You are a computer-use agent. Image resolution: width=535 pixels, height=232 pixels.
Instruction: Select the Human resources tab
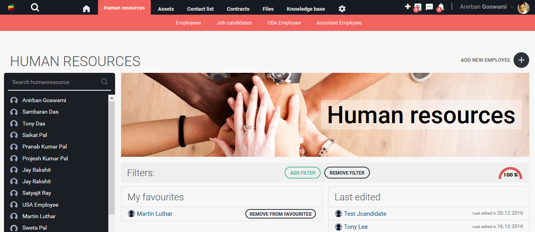coord(124,8)
